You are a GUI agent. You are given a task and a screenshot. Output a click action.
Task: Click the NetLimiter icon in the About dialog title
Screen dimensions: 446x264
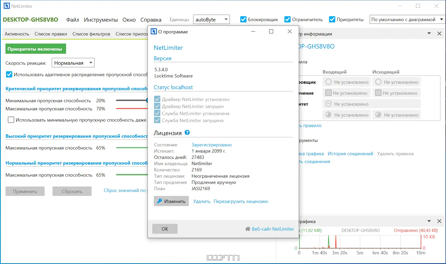(x=154, y=32)
